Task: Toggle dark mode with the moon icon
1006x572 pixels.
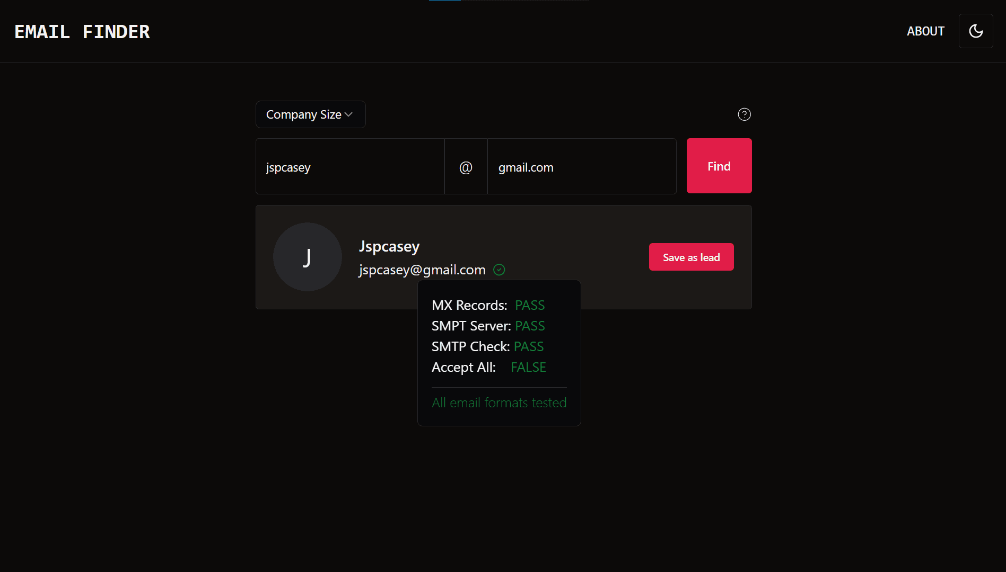Action: [975, 31]
